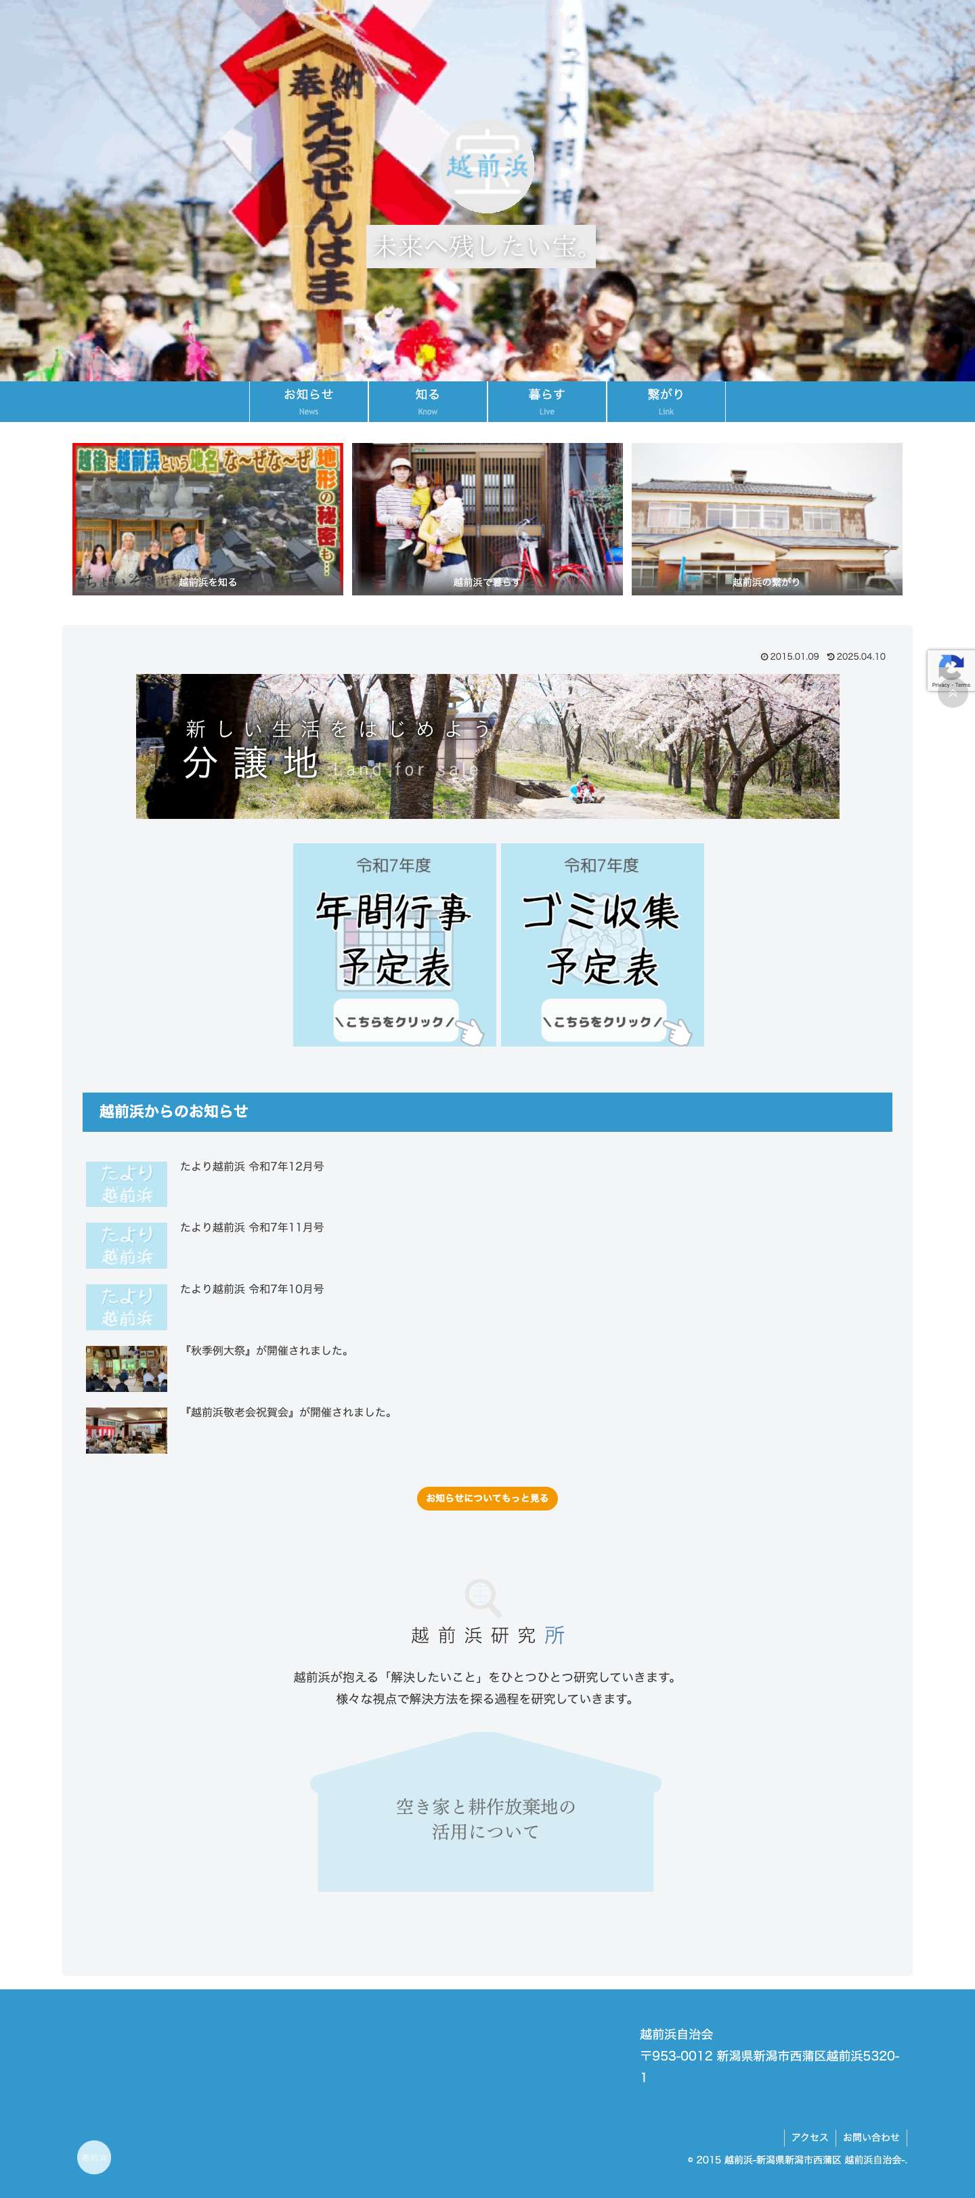Click the 研究所 magnifying glass icon
975x2198 pixels.
483,1597
